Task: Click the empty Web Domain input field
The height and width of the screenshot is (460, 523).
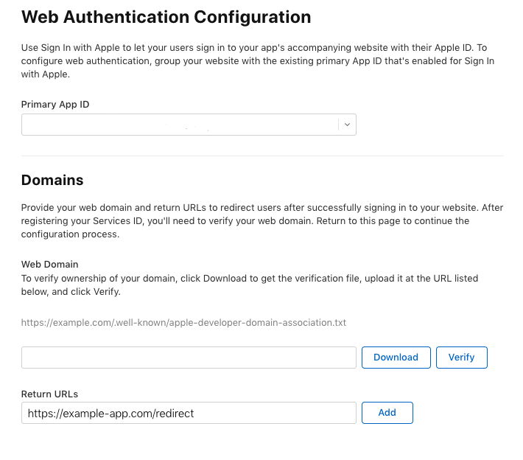Action: click(189, 358)
